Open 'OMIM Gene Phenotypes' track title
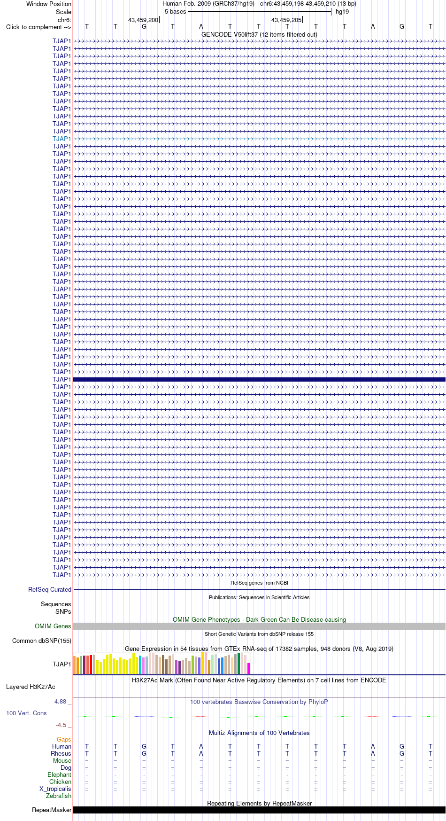The width and height of the screenshot is (446, 821). 259,619
